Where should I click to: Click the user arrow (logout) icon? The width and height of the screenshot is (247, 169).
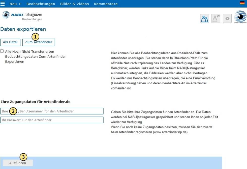(x=216, y=19)
